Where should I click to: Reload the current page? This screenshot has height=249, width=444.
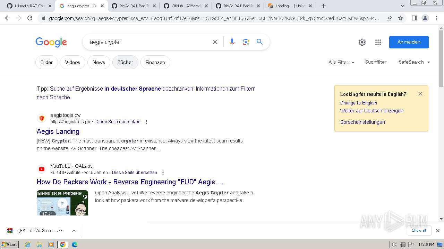click(30, 18)
